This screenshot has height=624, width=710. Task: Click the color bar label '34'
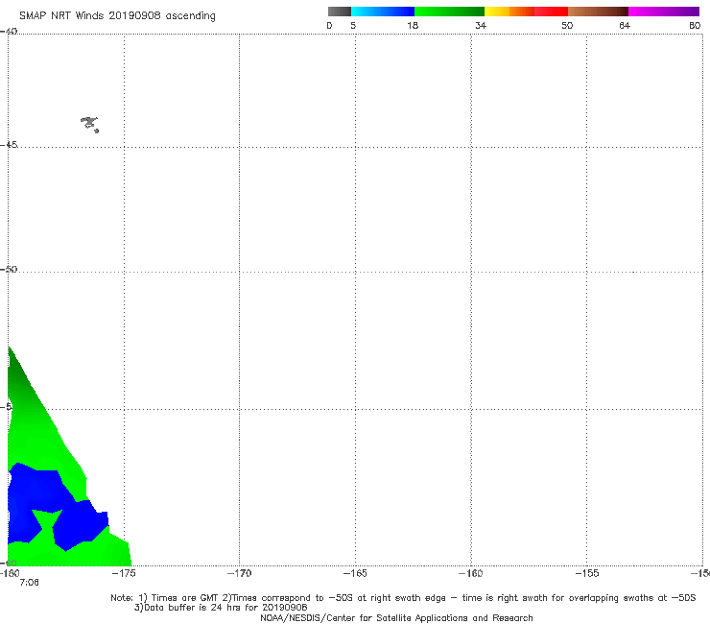pyautogui.click(x=481, y=26)
